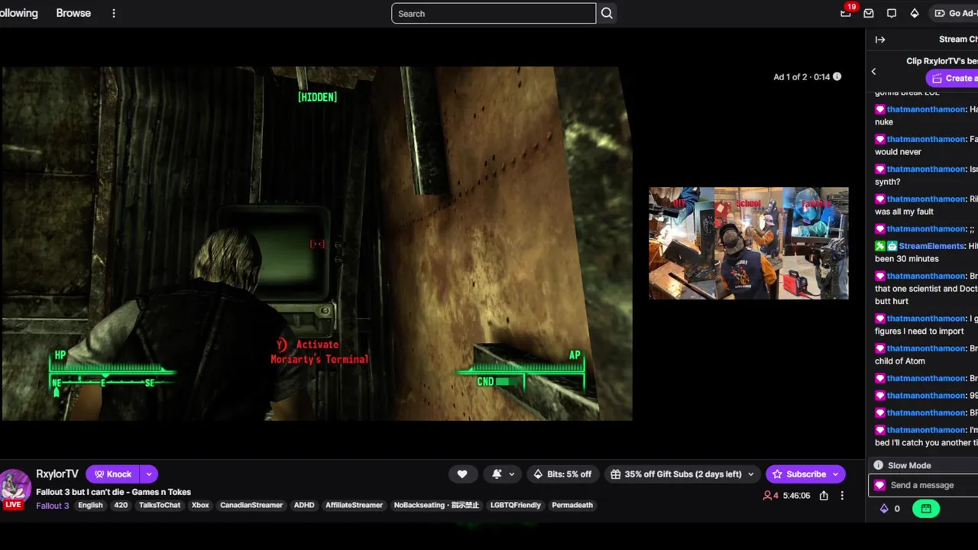The height and width of the screenshot is (550, 978).
Task: Open the notification bell settings dropdown
Action: [503, 474]
